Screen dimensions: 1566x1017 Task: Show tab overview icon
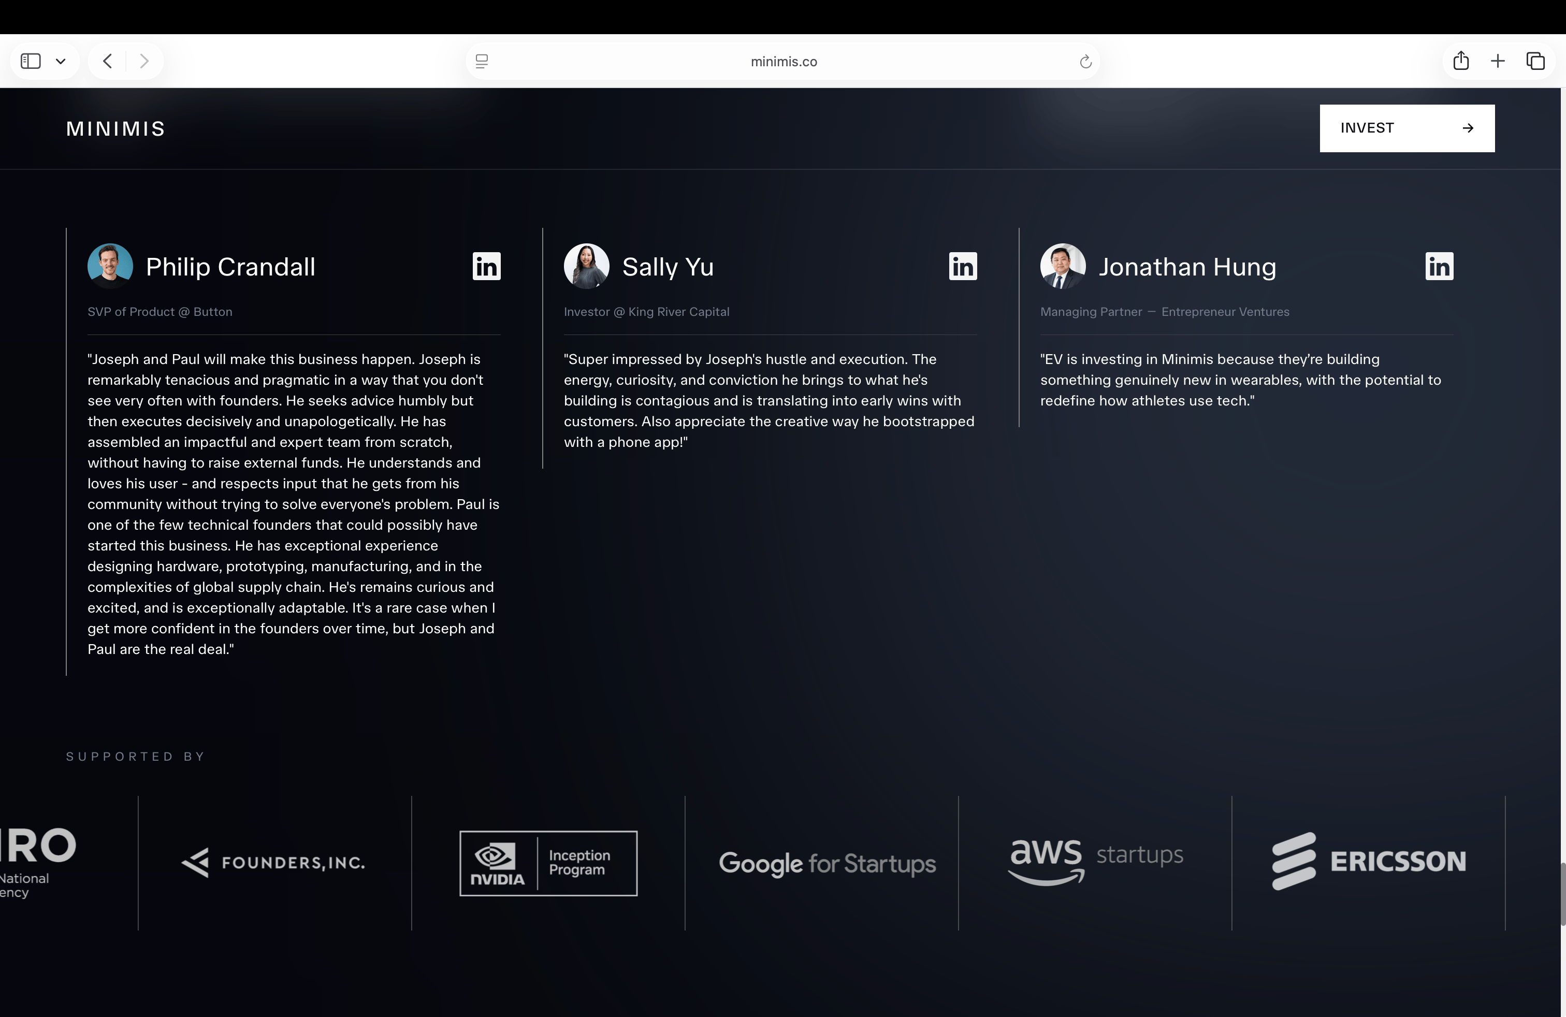point(1535,61)
